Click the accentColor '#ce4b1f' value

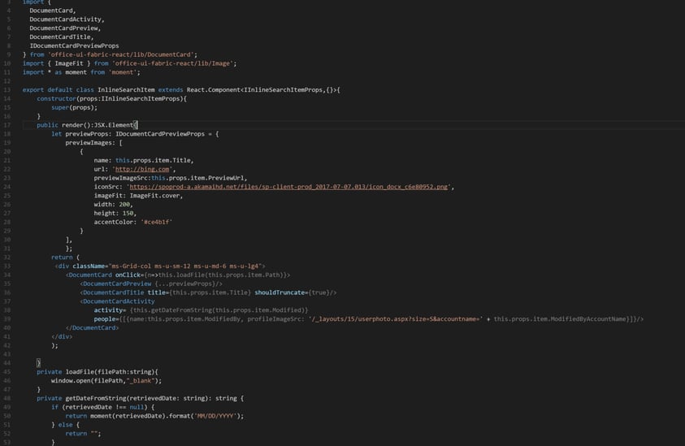coord(157,222)
